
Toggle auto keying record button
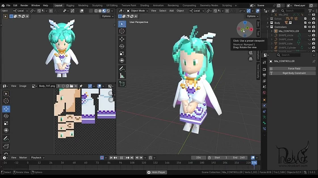click(102, 158)
